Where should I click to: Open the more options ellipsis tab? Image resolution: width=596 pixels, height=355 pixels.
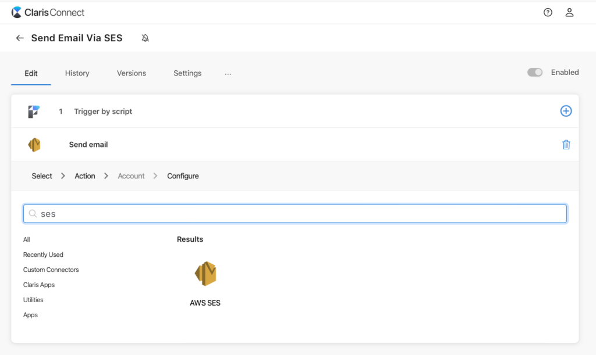coord(228,74)
